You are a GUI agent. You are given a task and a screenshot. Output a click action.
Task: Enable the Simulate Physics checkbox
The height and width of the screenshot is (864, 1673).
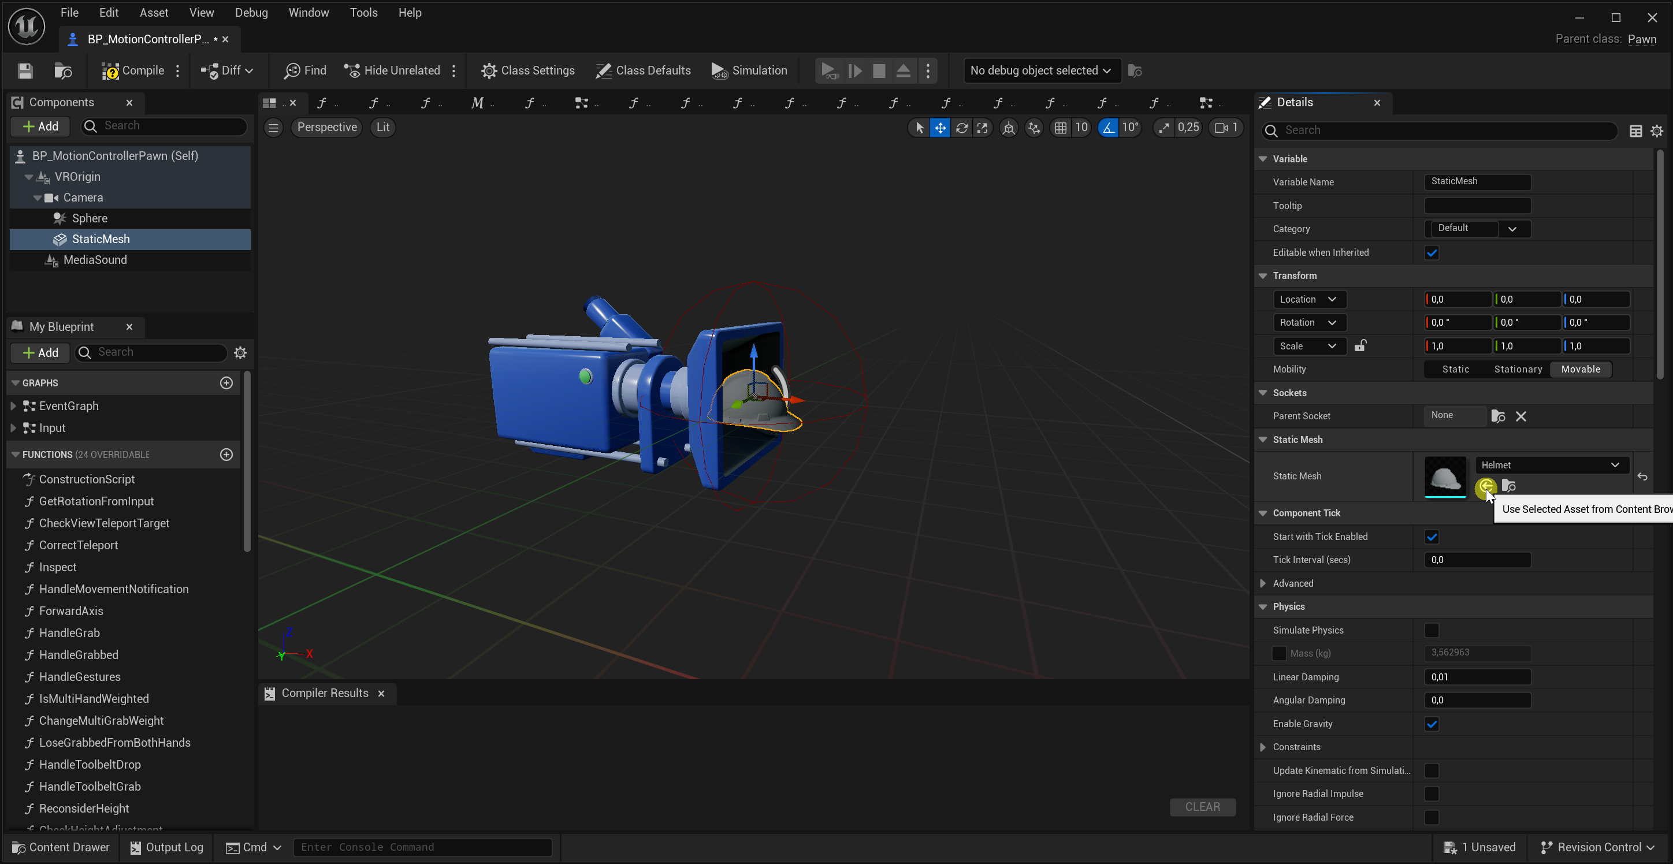[1432, 630]
